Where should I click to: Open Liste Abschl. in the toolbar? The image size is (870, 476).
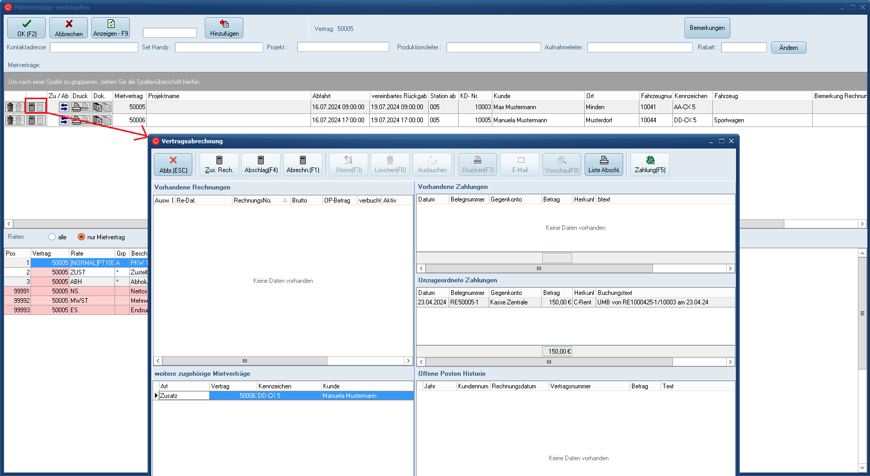604,164
